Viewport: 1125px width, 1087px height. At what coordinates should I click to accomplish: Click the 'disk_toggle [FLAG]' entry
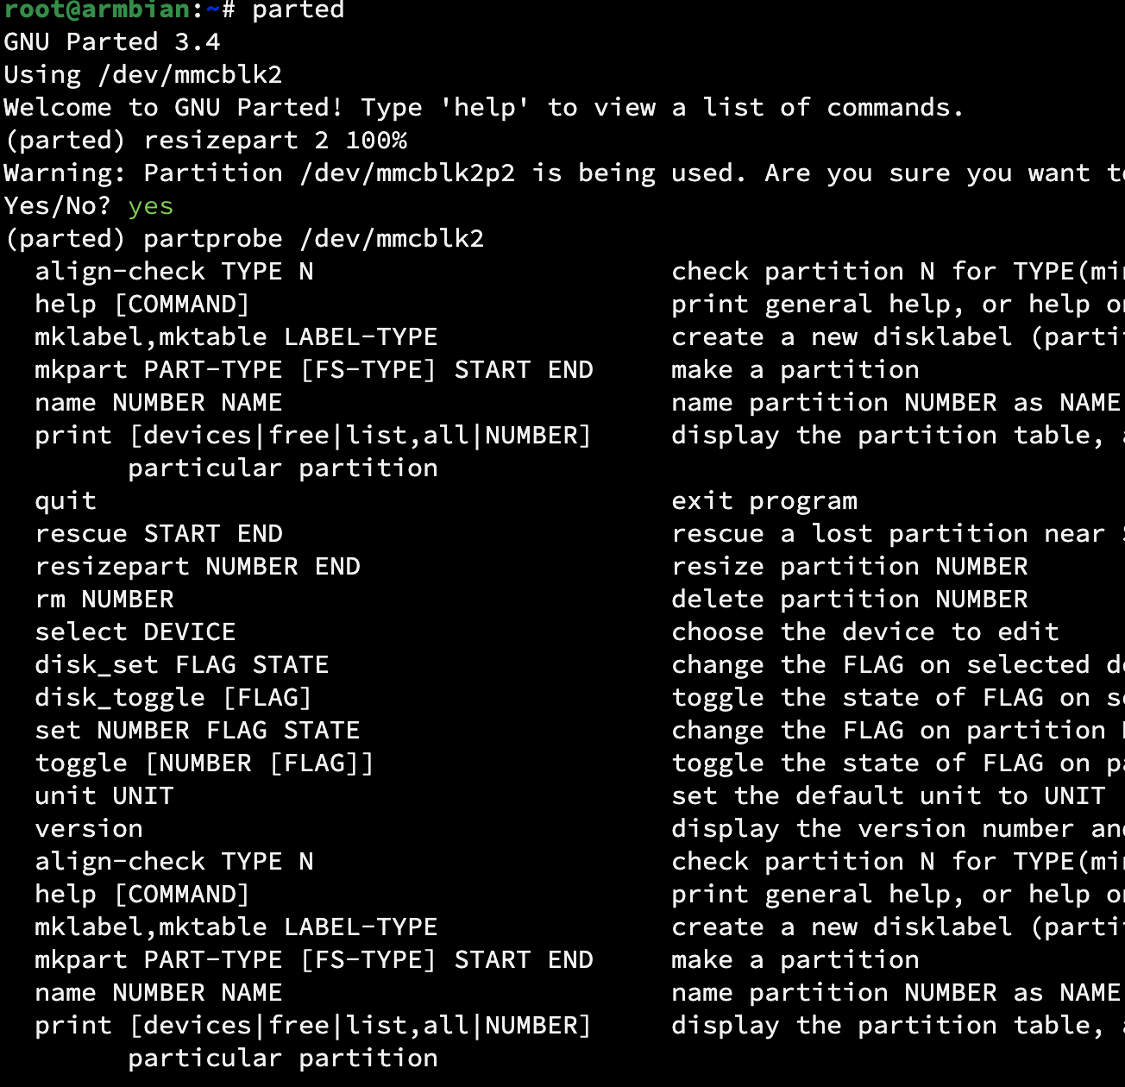click(173, 698)
